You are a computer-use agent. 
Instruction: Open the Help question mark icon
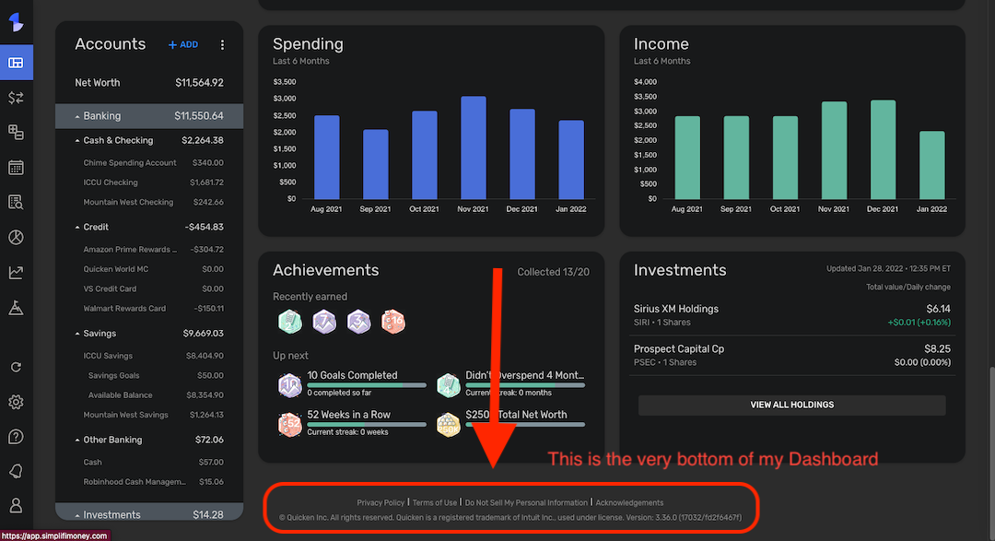(x=16, y=437)
